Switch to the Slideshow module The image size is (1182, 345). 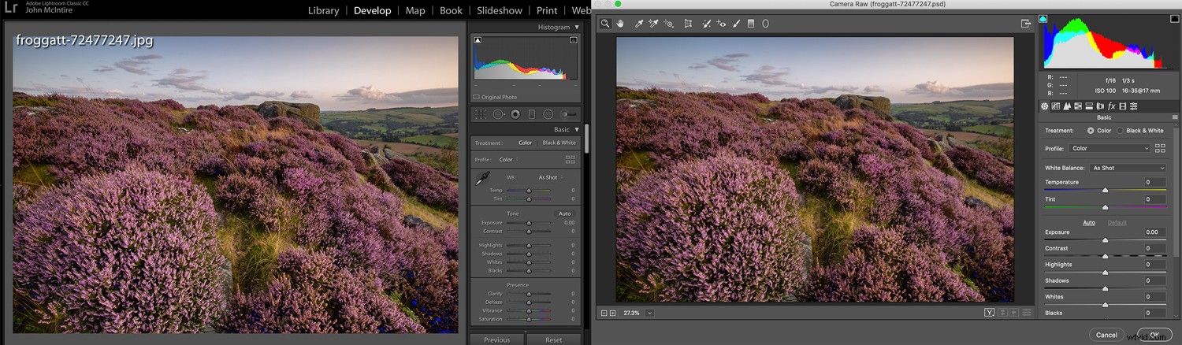(499, 10)
